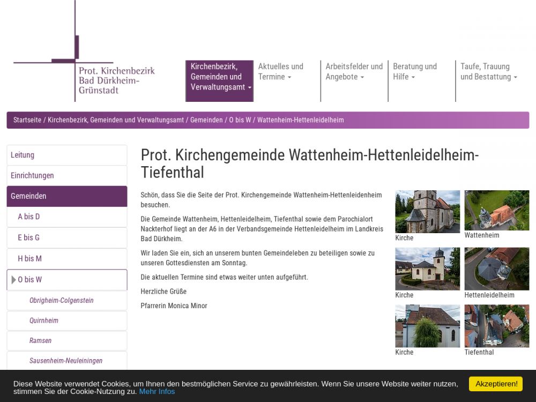The height and width of the screenshot is (402, 536).
Task: Go to Startseite in the breadcrumb
Action: coord(27,120)
